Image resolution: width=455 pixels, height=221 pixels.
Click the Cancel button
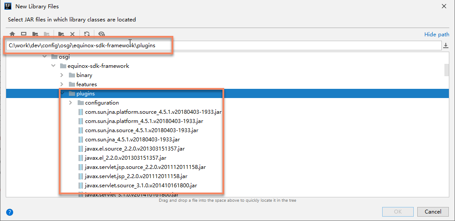tap(433, 212)
